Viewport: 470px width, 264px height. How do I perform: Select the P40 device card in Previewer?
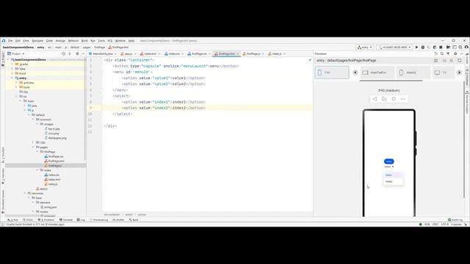pos(332,73)
